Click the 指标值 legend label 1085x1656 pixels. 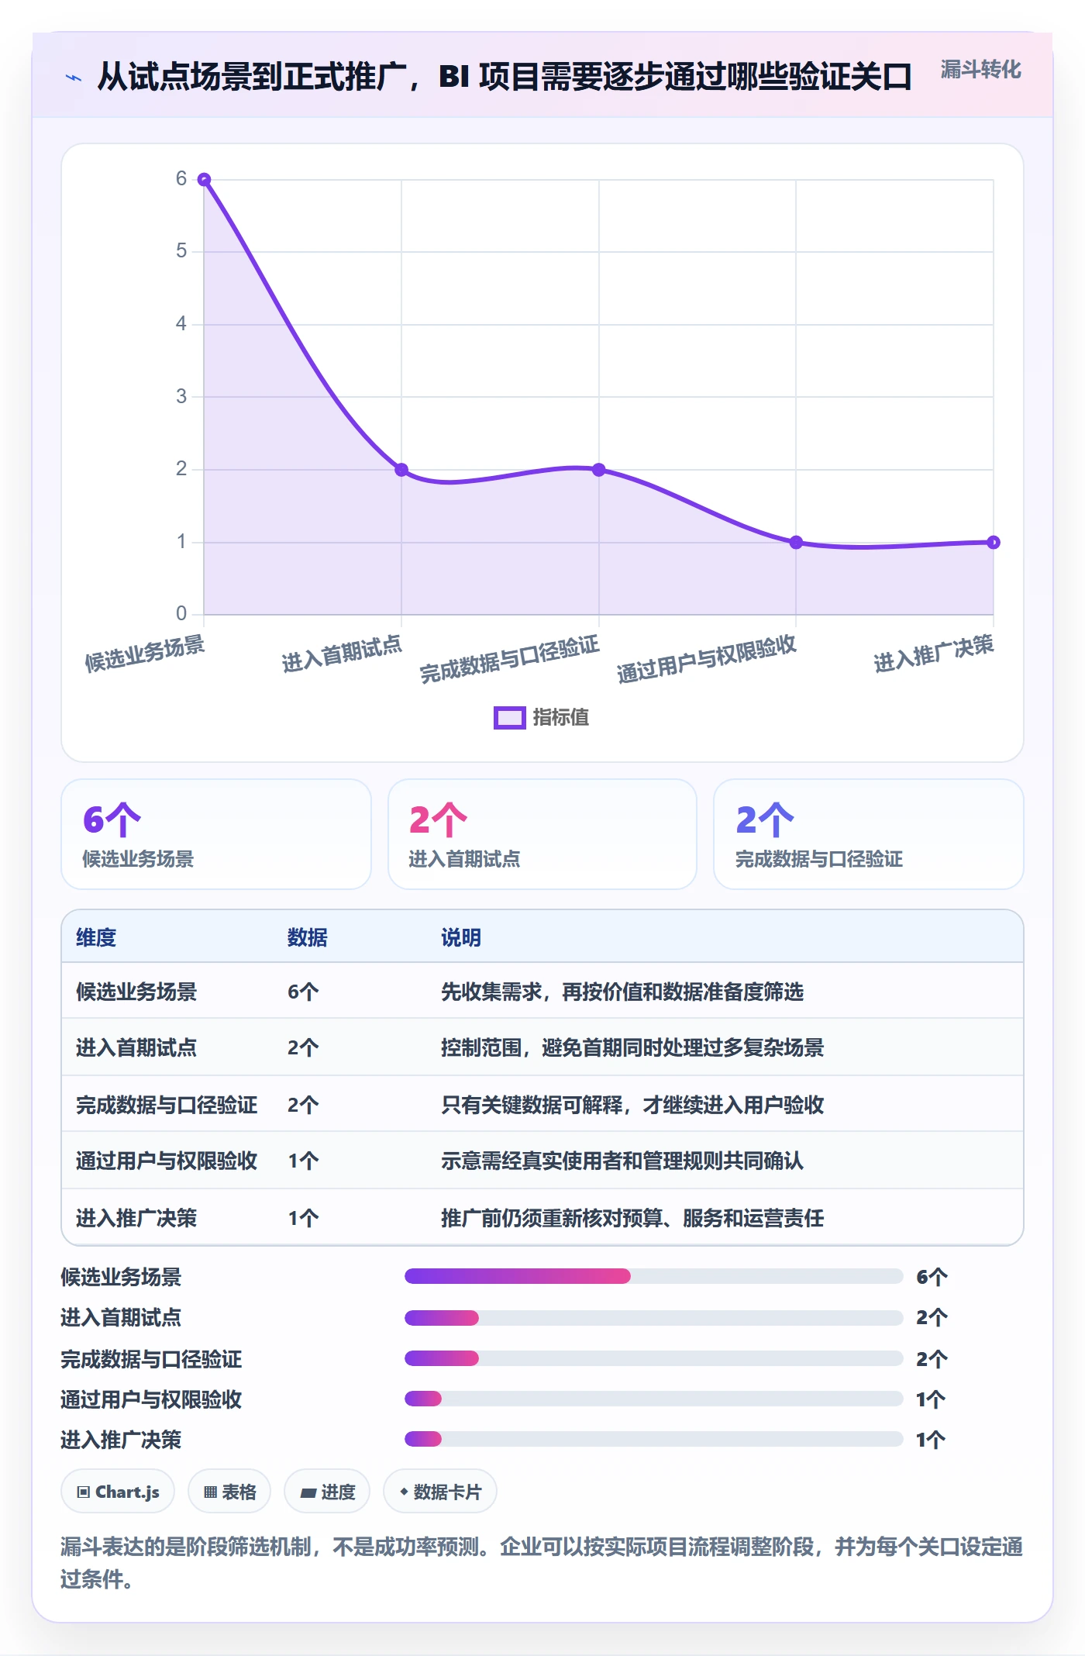click(561, 717)
